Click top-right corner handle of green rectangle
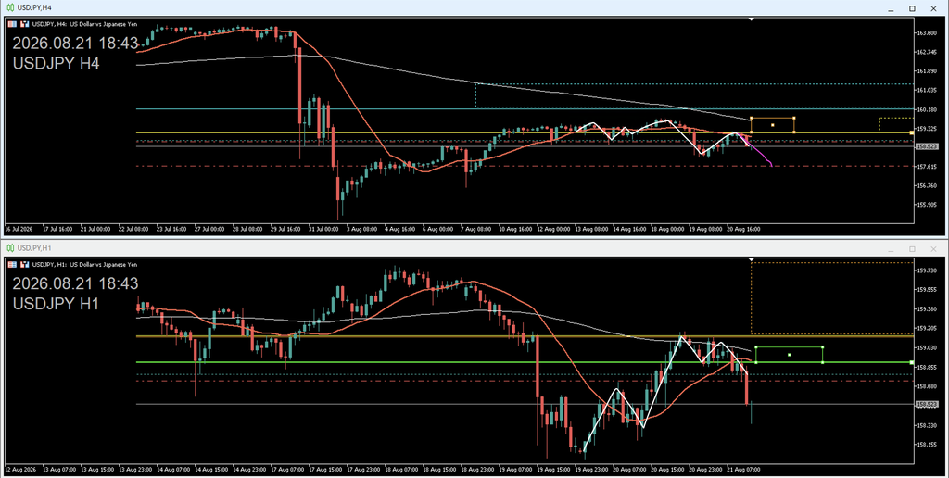This screenshot has width=949, height=478. (823, 347)
